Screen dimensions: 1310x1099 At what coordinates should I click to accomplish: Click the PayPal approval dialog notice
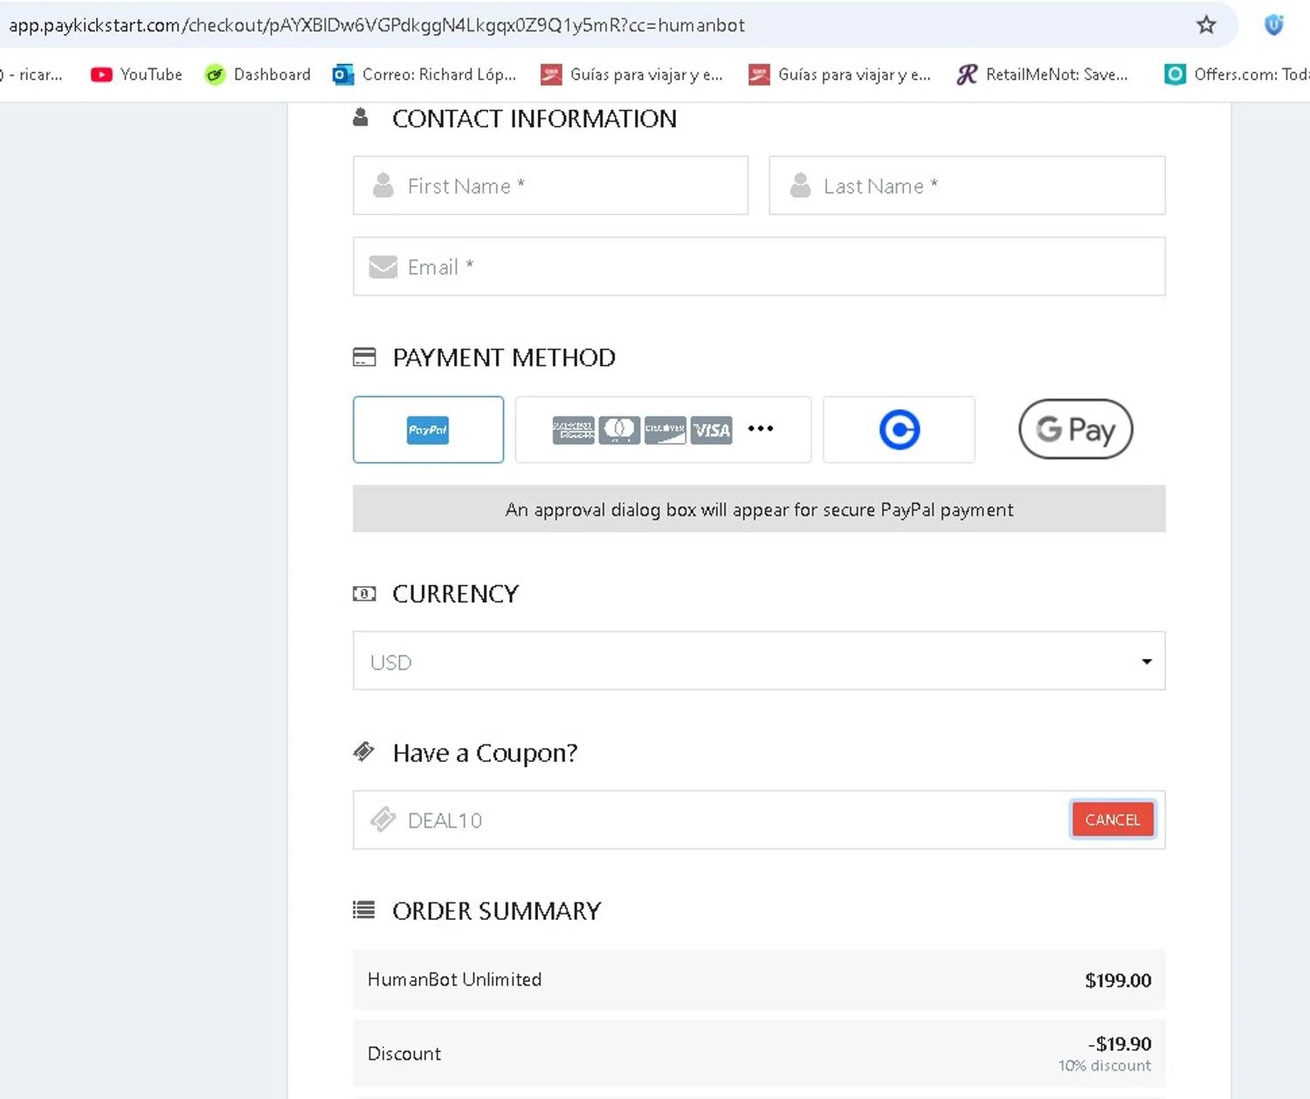click(759, 509)
